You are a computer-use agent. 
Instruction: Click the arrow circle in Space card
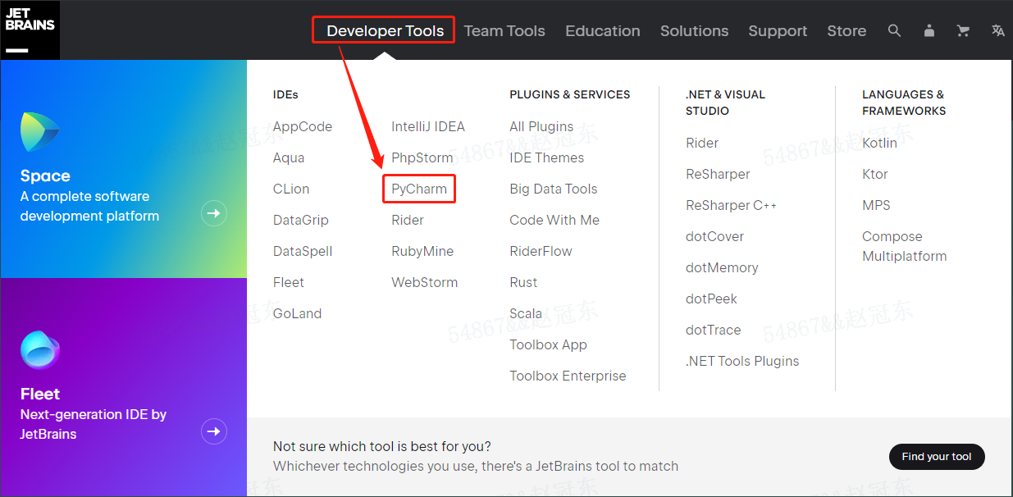pos(214,213)
